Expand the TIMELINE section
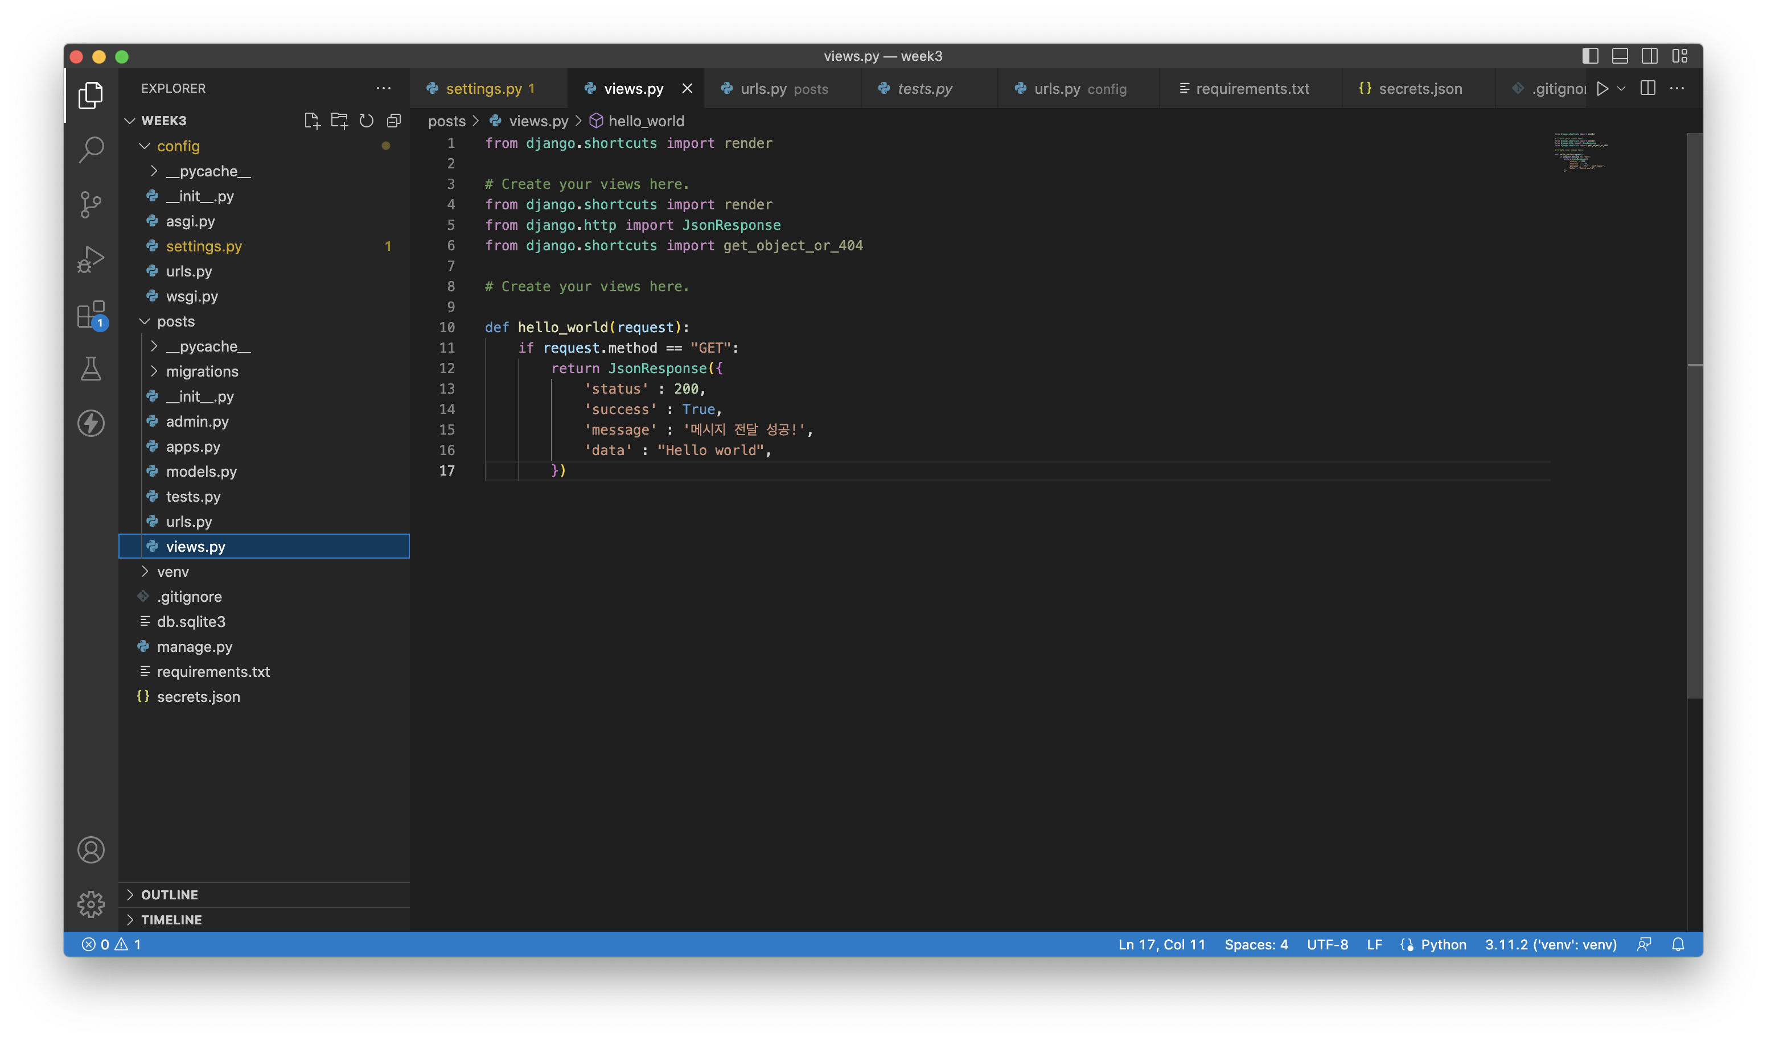This screenshot has height=1041, width=1767. [264, 920]
